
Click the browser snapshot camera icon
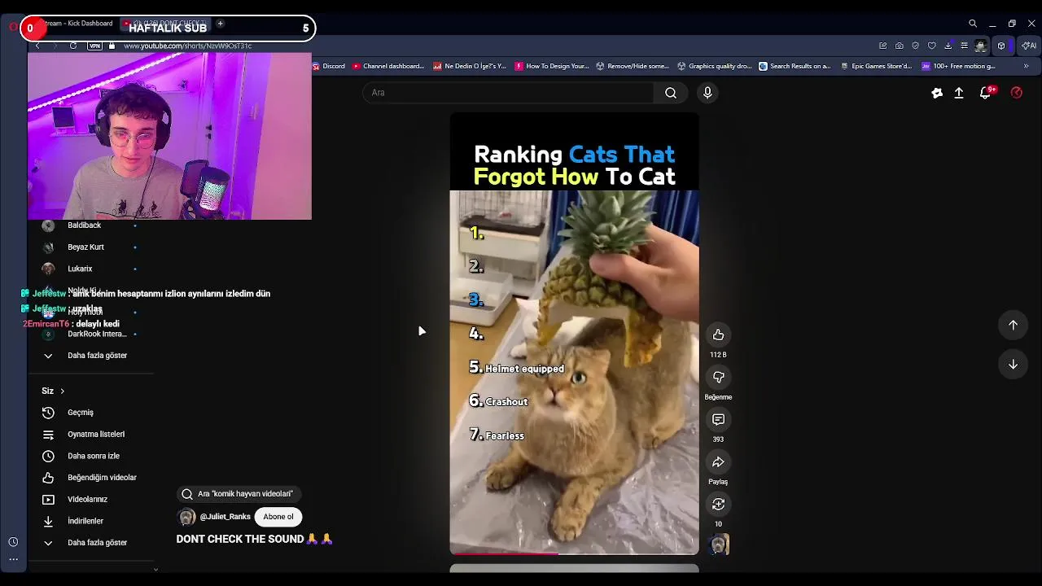[899, 46]
